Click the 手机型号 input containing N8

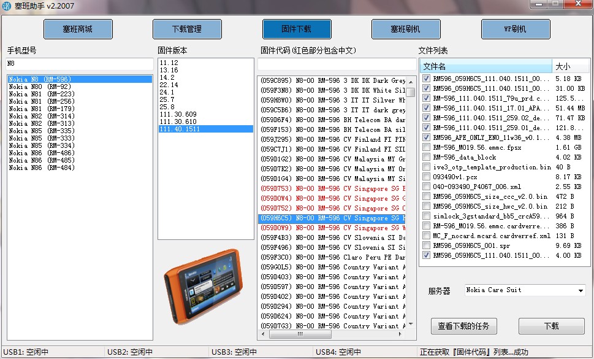pos(80,64)
